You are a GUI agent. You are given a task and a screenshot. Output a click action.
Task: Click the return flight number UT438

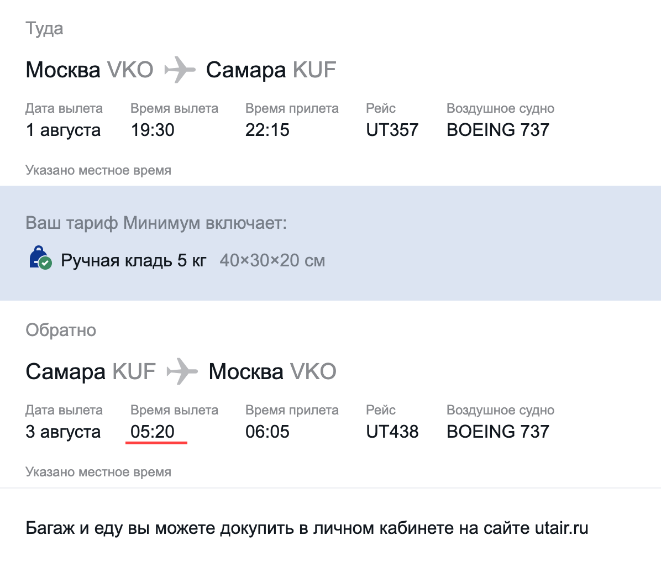[392, 432]
